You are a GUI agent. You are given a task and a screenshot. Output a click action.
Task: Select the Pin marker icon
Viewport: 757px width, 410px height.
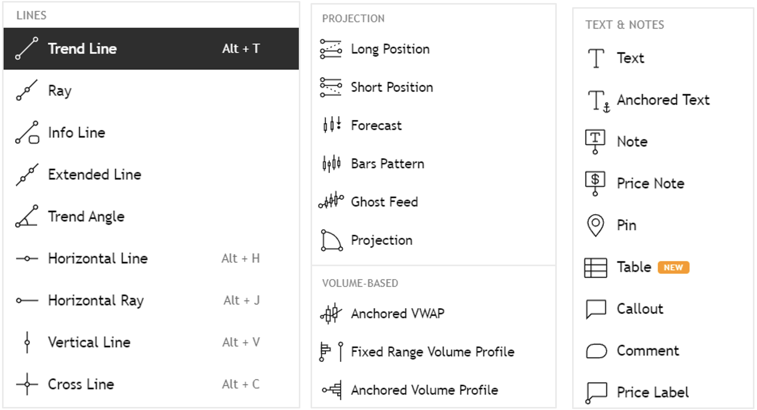click(595, 225)
